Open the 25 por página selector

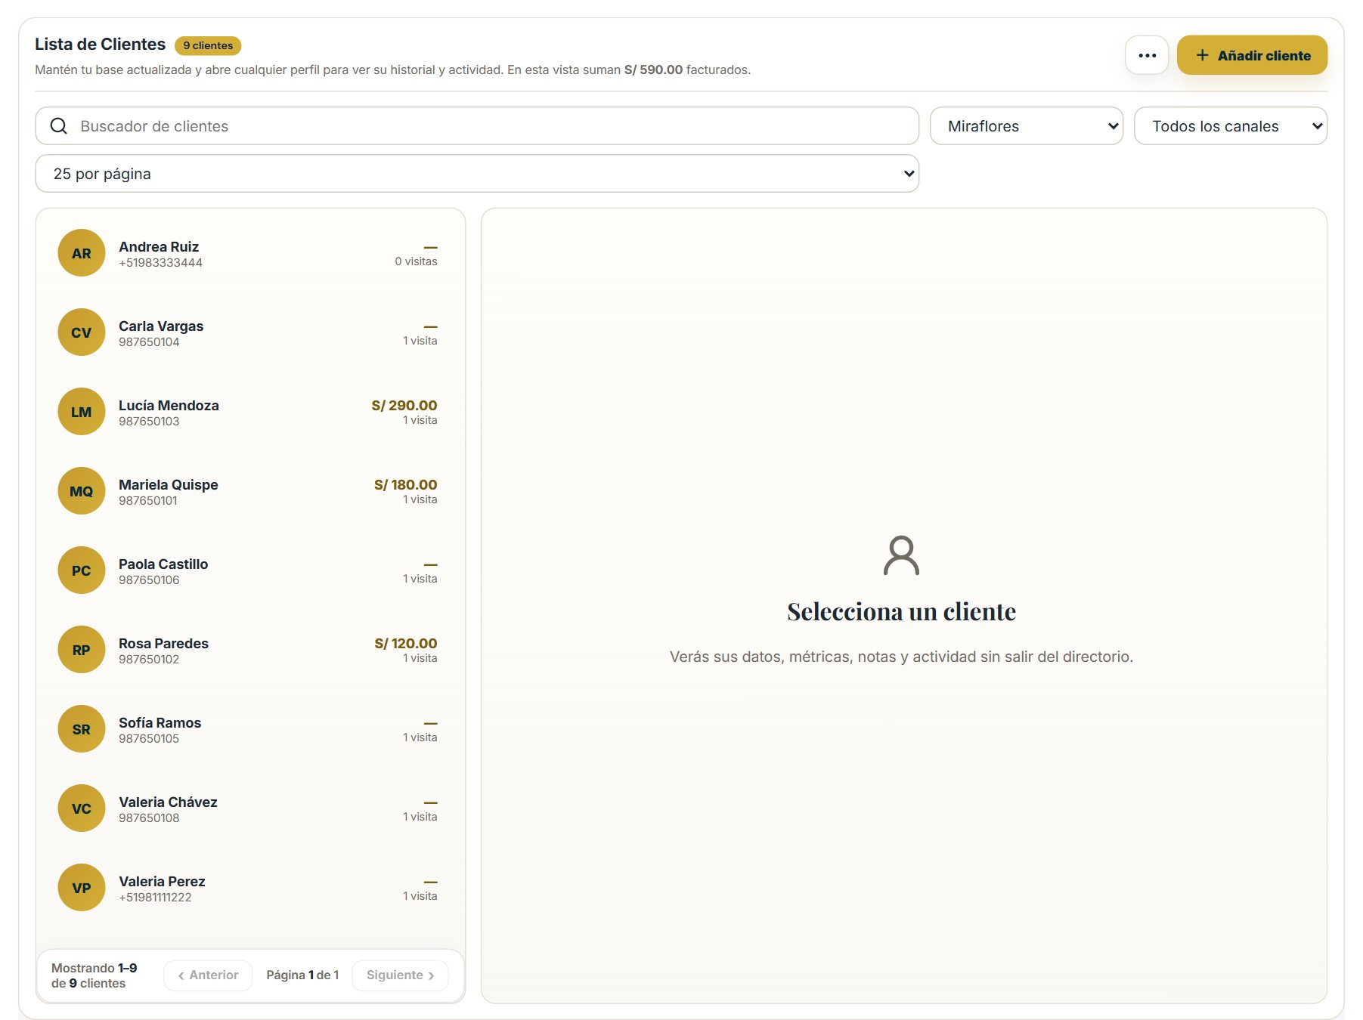[x=477, y=174]
